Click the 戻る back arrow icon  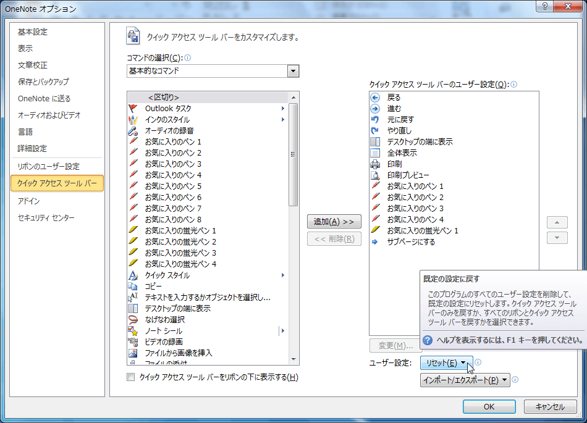[x=375, y=98]
